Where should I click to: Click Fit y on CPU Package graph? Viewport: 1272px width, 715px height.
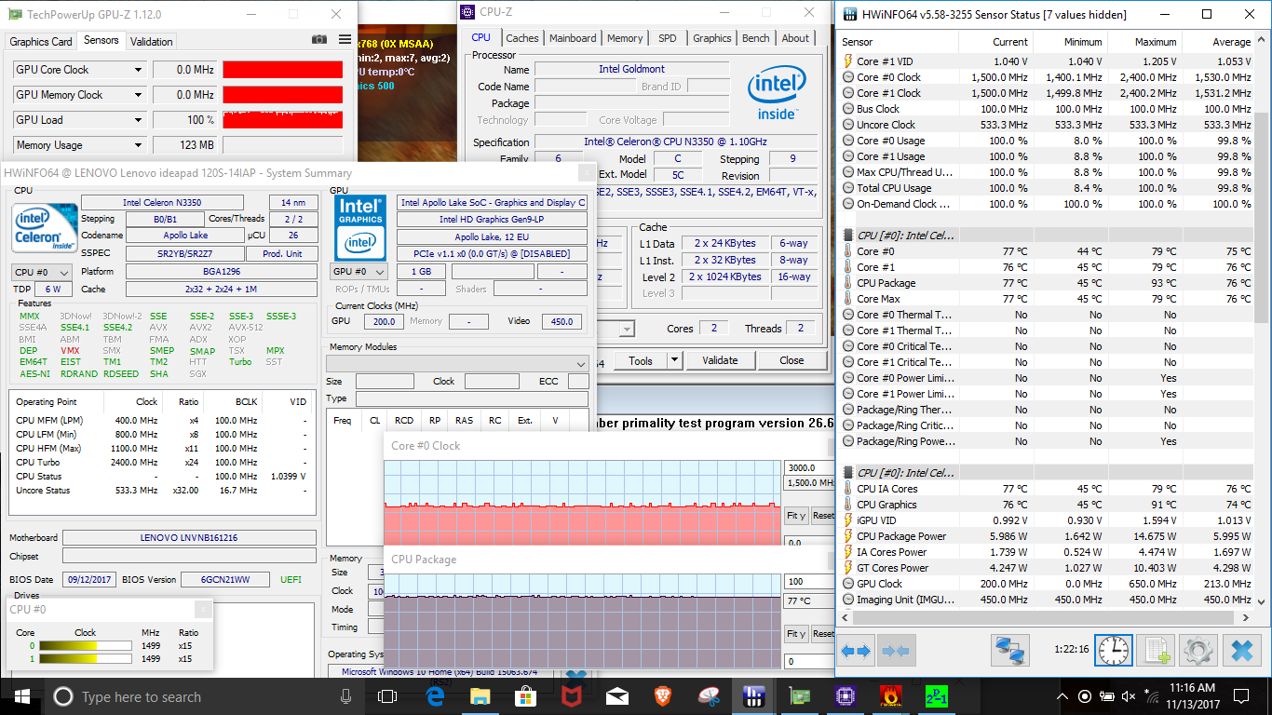coord(796,633)
